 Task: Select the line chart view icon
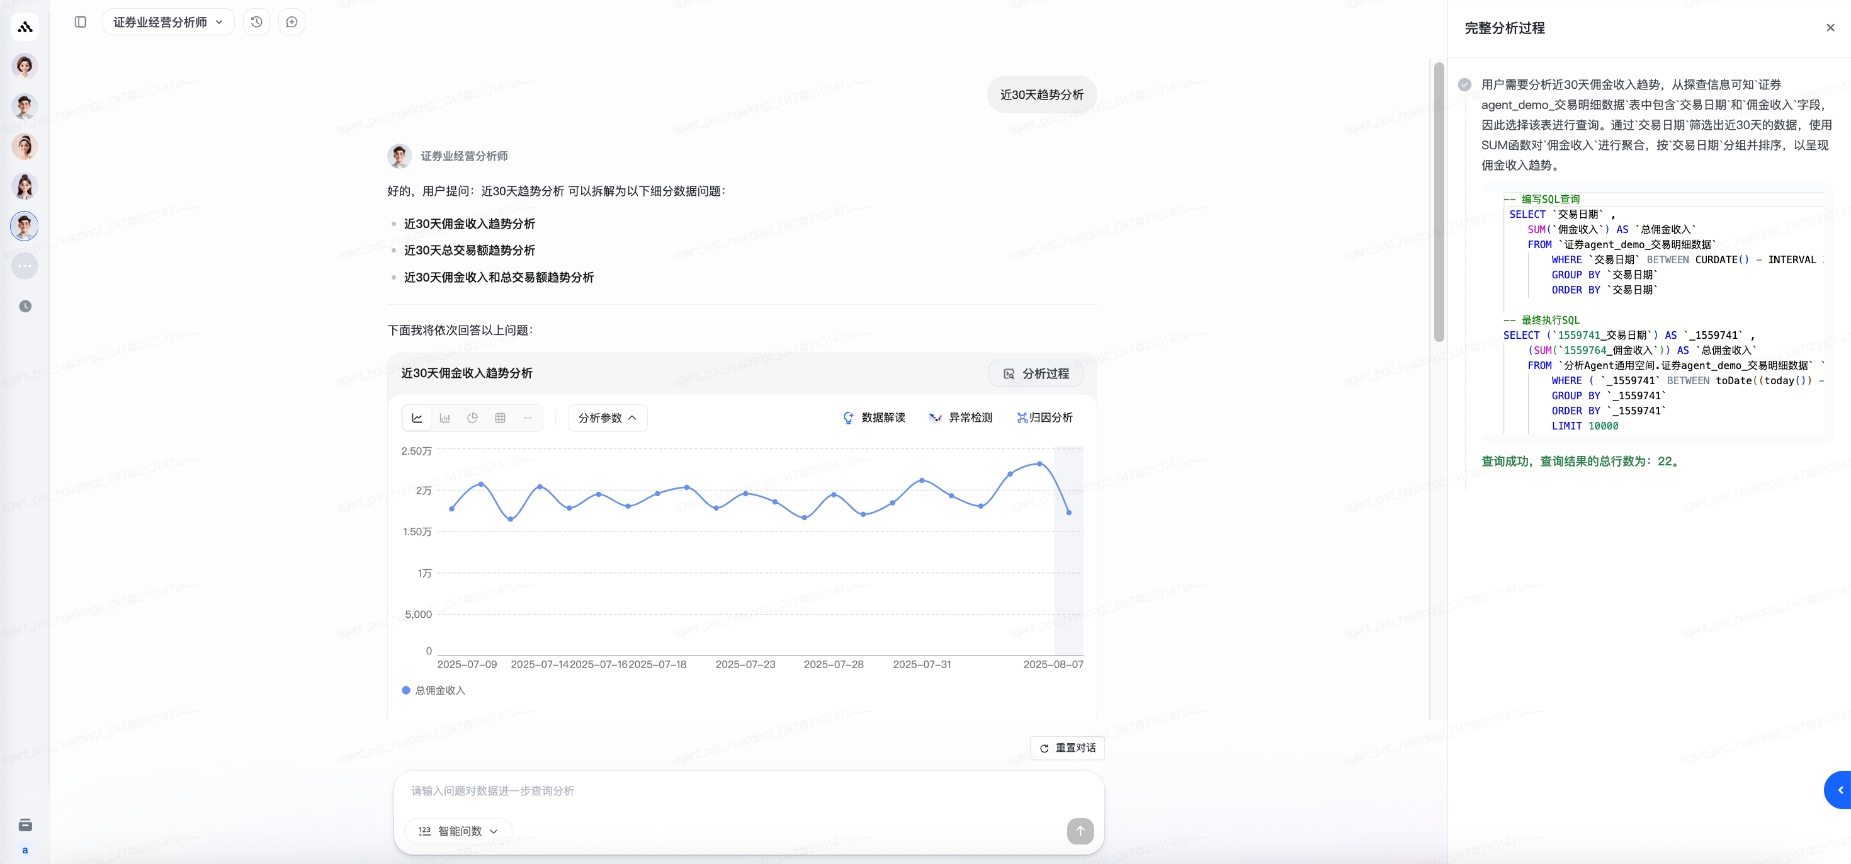[417, 418]
